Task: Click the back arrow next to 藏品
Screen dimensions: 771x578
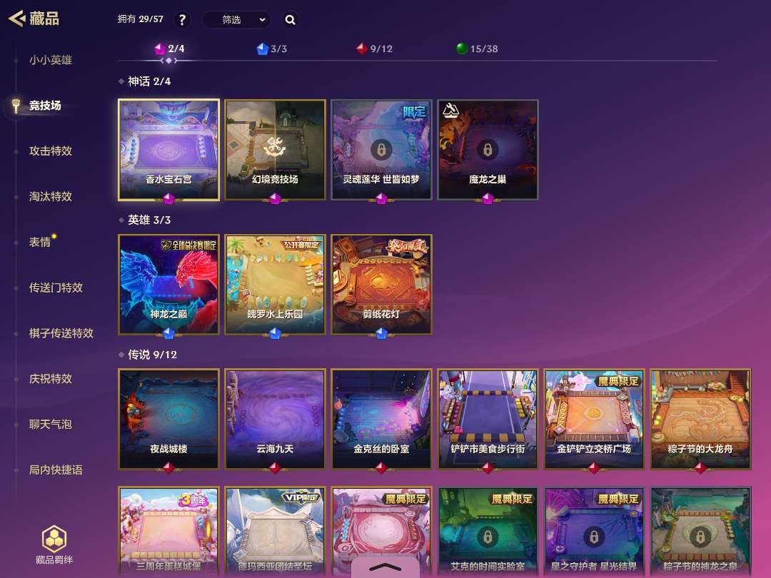Action: 17,19
